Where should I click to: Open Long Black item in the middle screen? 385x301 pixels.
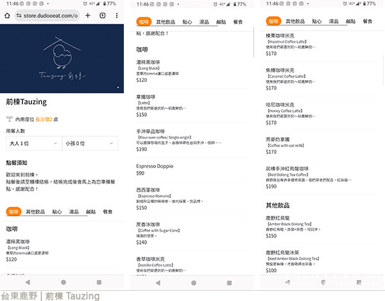click(x=193, y=71)
